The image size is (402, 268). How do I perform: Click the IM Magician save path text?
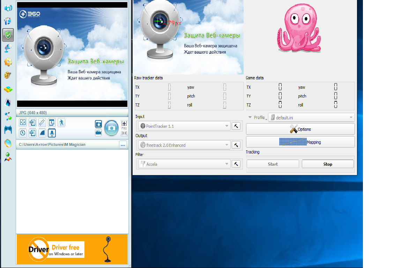pos(52,144)
